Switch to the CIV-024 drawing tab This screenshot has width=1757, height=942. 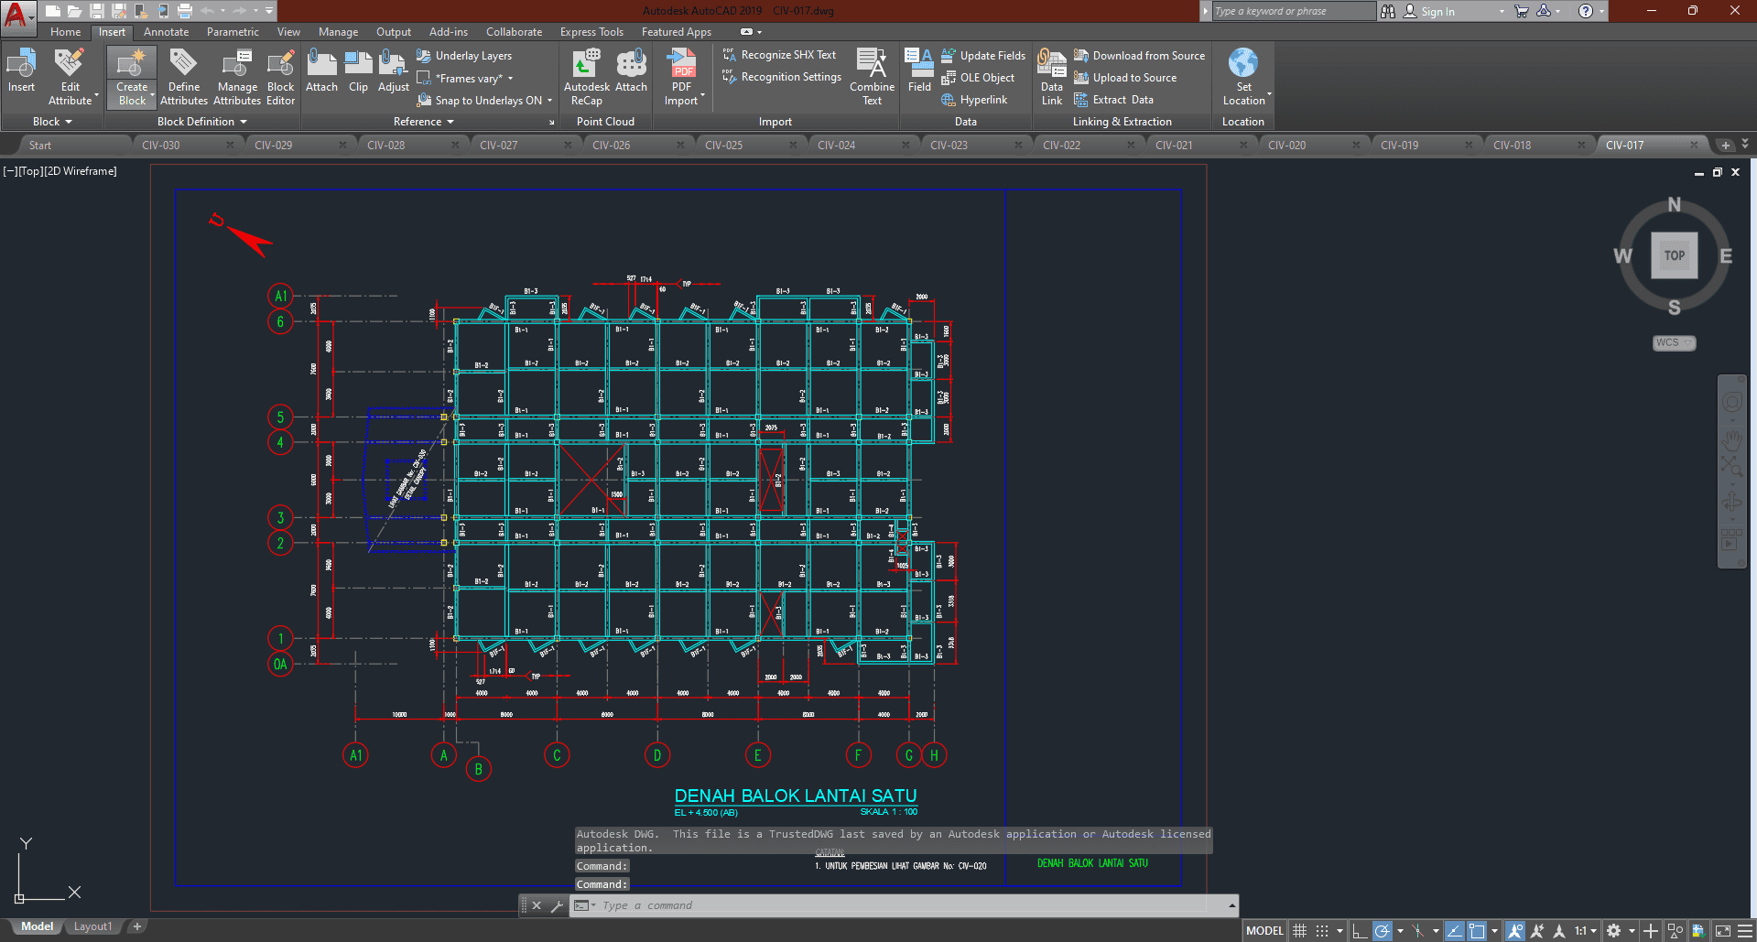pyautogui.click(x=836, y=146)
